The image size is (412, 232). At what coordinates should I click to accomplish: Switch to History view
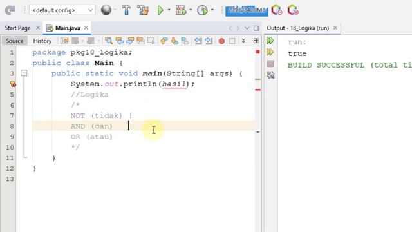[x=42, y=41]
